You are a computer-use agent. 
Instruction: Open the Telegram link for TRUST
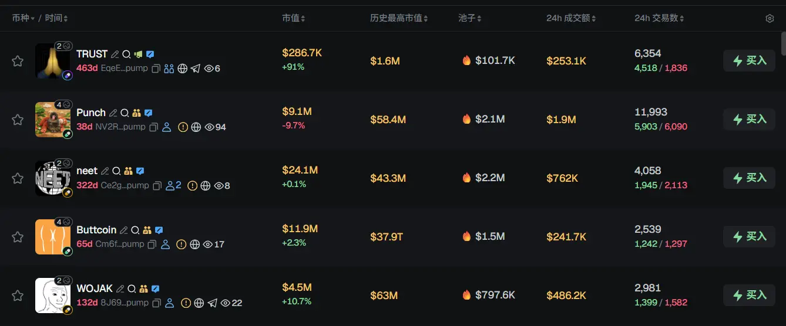(196, 69)
